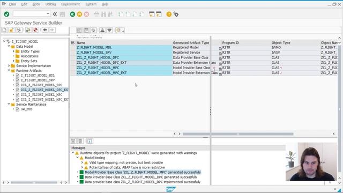Select Z_FLIGHT_MODEL_MDL in the tree
The image size is (343, 193).
click(38, 75)
